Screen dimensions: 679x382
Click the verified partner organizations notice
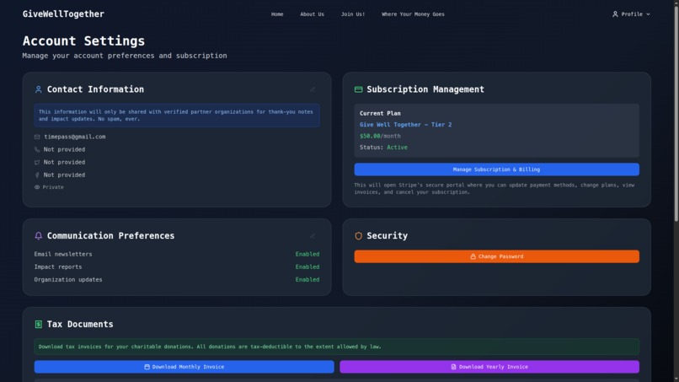point(175,116)
